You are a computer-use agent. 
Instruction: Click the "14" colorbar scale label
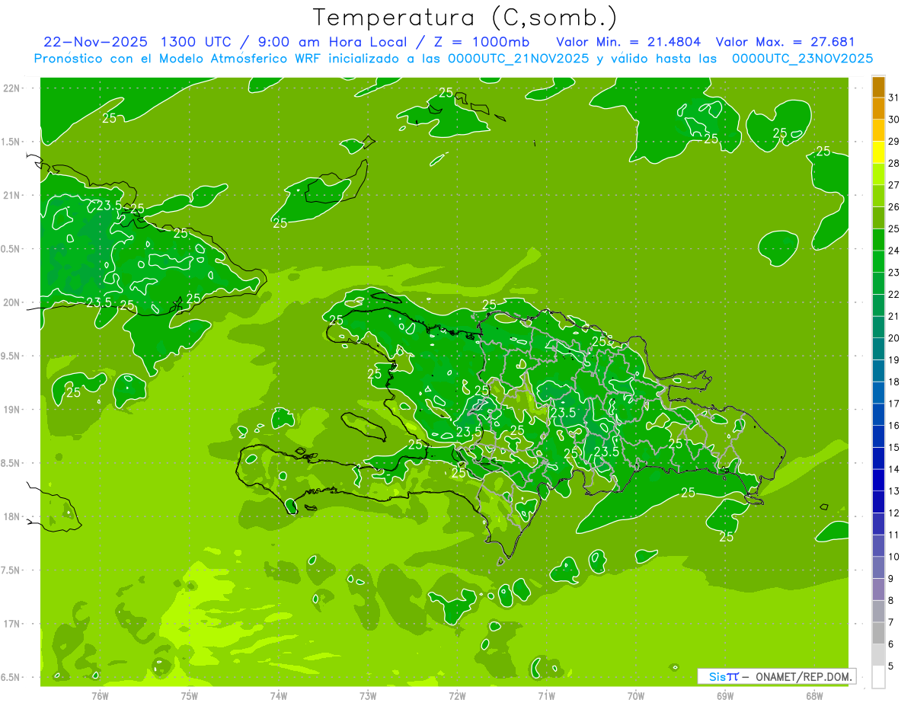894,469
